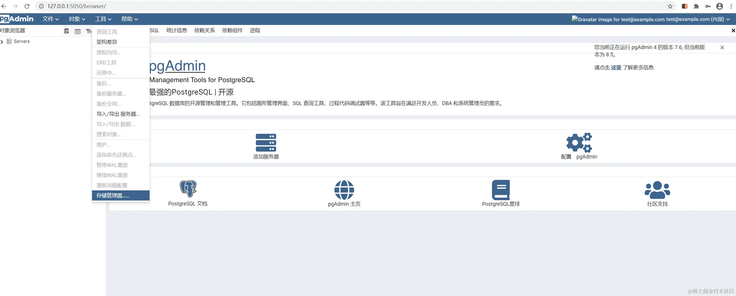The image size is (736, 296).
Task: Click the pgAdmin 主页 globe icon
Action: [x=344, y=190]
